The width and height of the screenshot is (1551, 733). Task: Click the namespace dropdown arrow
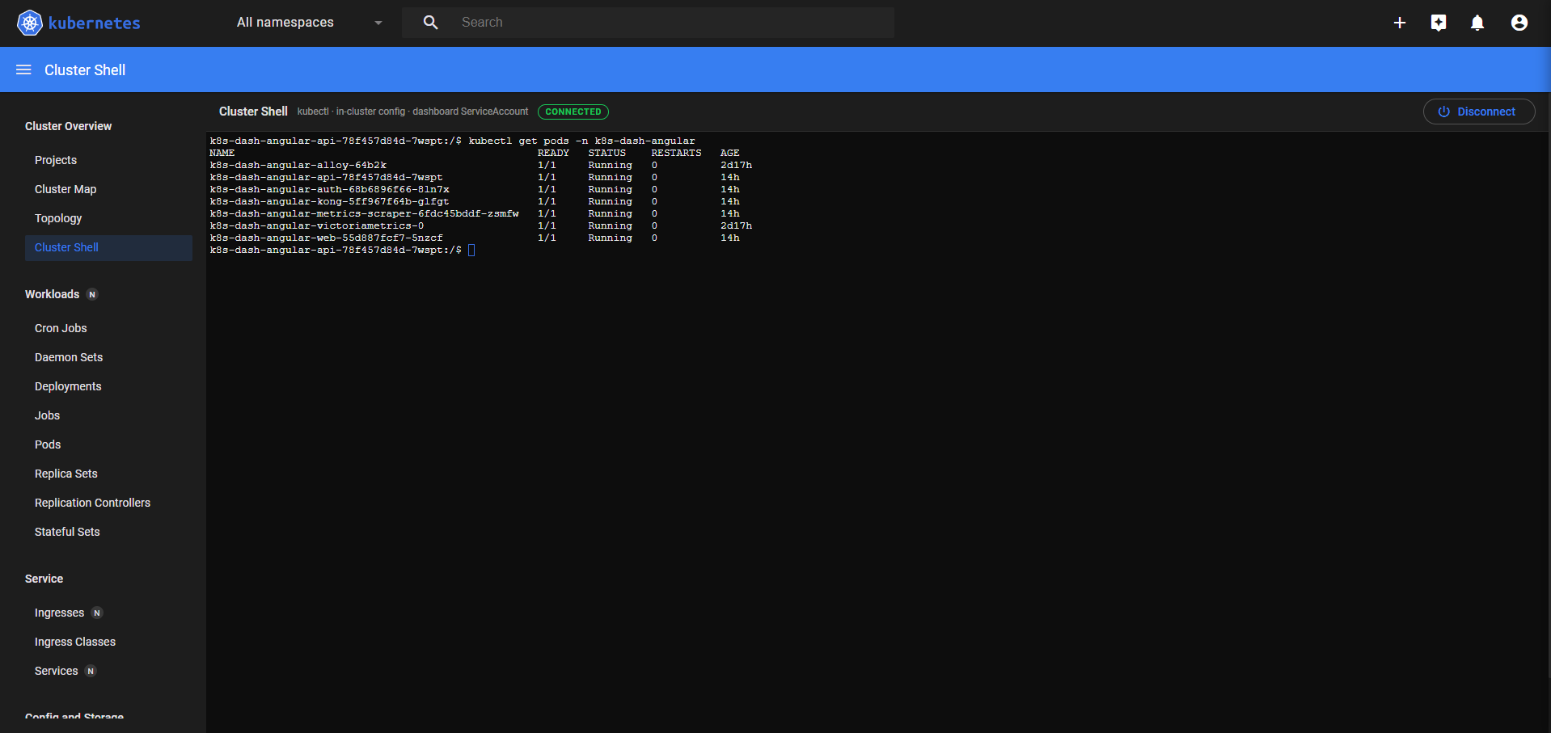tap(378, 23)
